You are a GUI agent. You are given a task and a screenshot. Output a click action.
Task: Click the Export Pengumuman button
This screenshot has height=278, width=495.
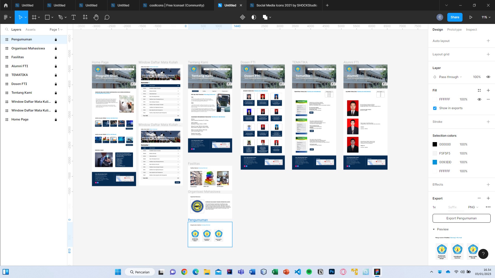click(461, 218)
